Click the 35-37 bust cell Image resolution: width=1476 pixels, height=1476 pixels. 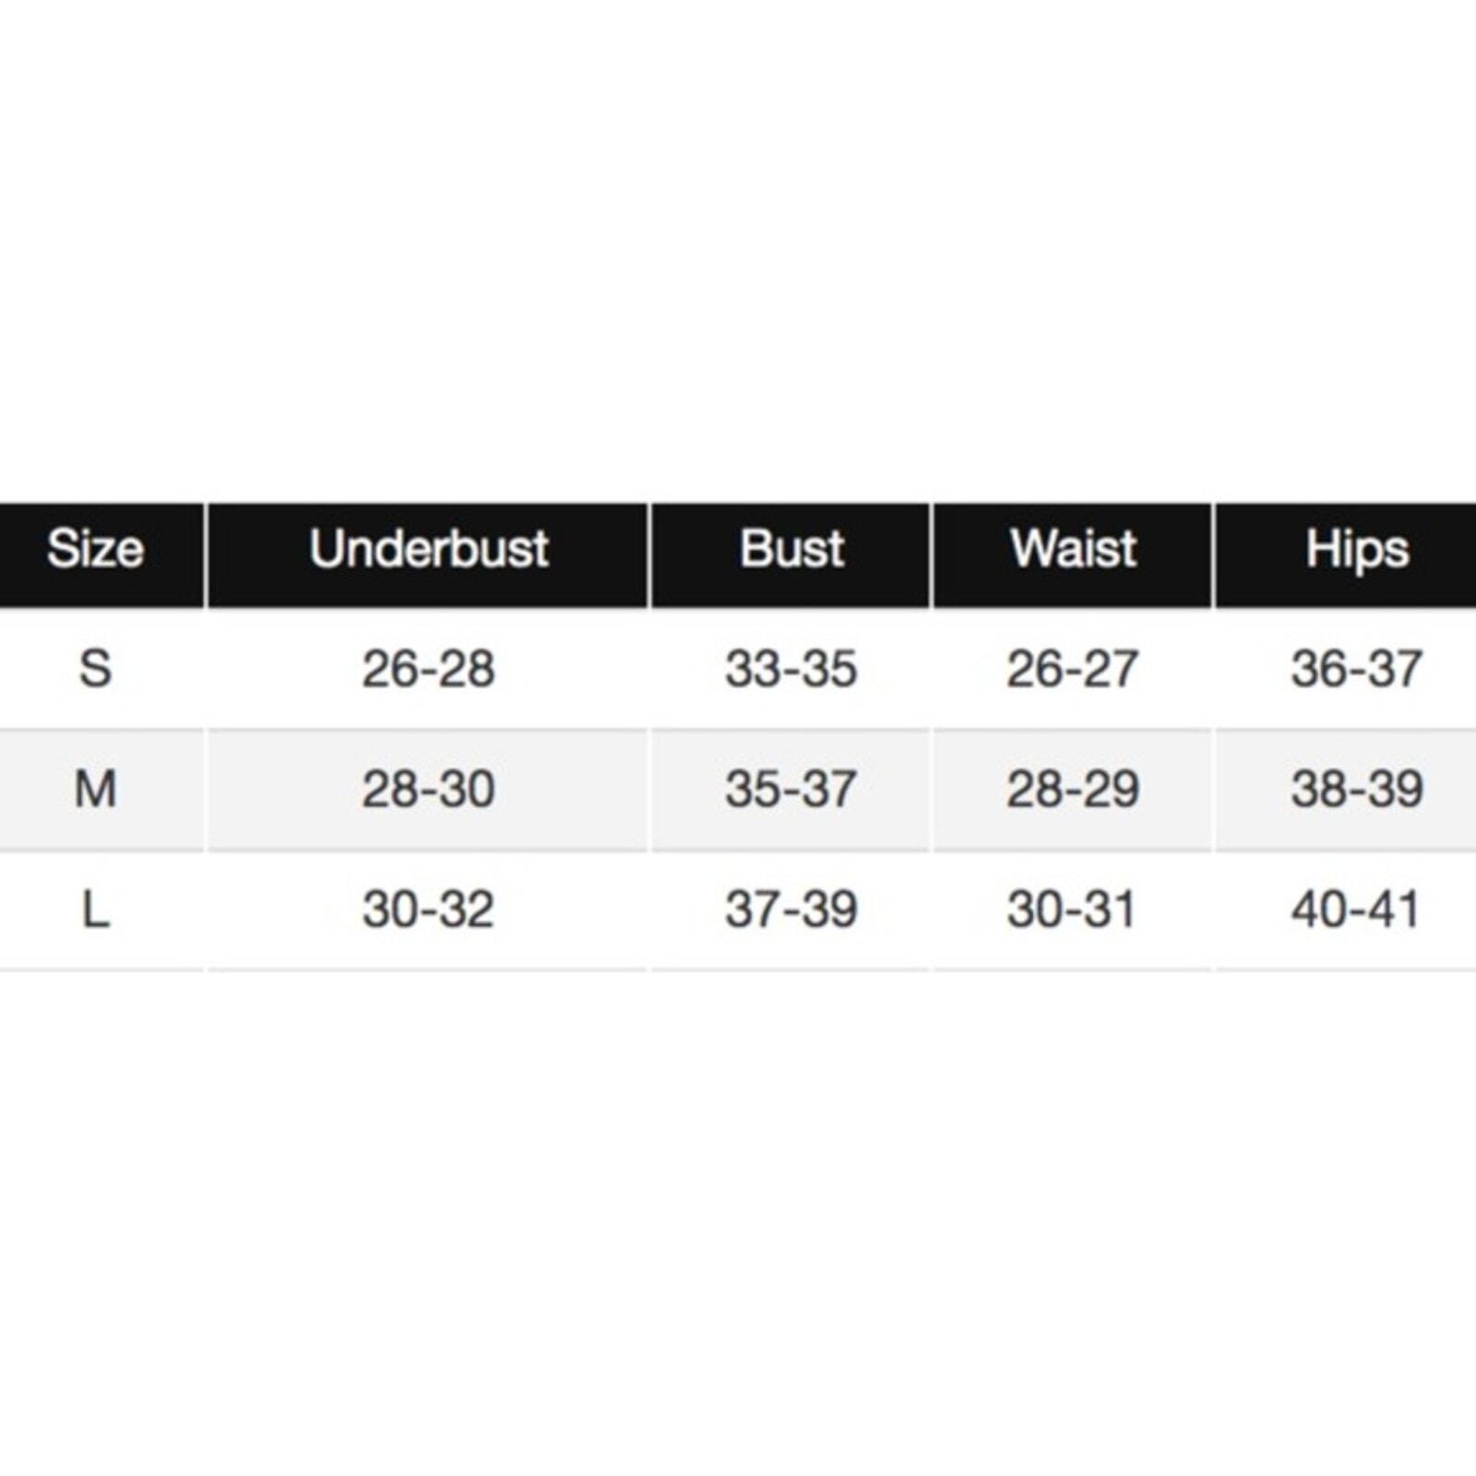[791, 790]
